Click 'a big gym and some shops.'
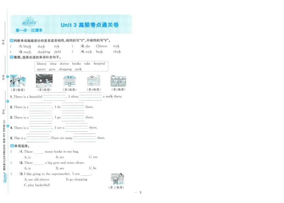 pos(65,163)
